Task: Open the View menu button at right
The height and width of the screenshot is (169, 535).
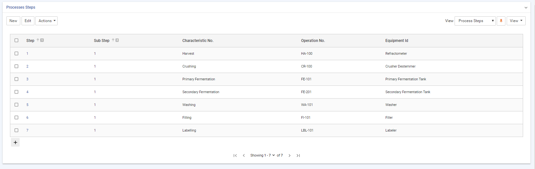Action: point(516,21)
